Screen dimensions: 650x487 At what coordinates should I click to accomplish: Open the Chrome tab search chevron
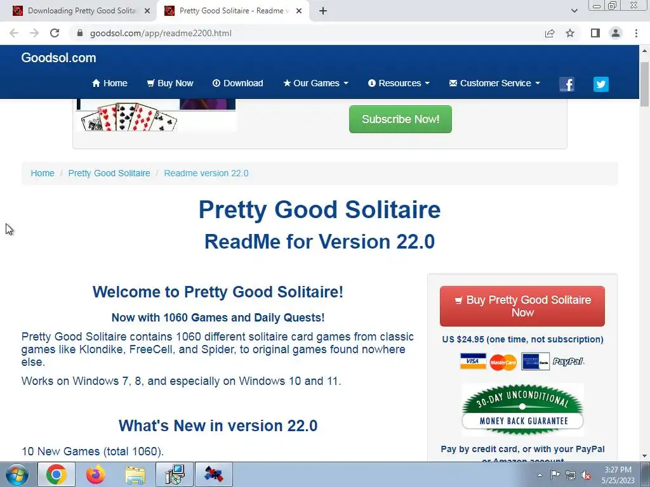tap(574, 11)
